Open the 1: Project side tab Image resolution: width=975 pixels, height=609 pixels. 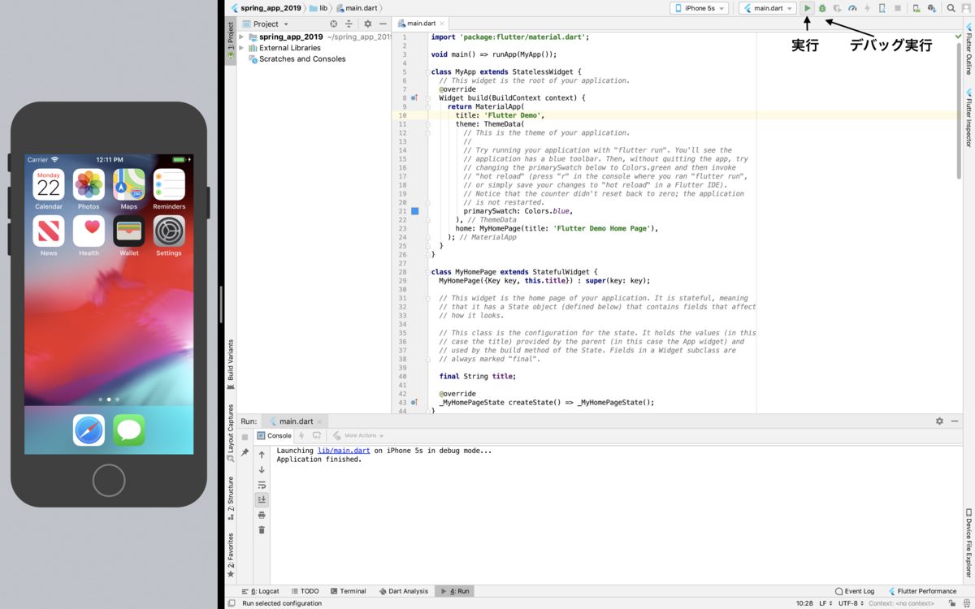(231, 40)
